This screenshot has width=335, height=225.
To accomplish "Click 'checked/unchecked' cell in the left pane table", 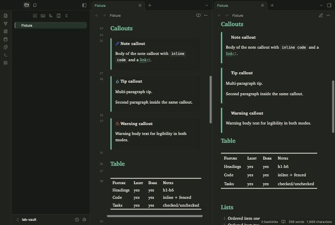I will [x=181, y=205].
